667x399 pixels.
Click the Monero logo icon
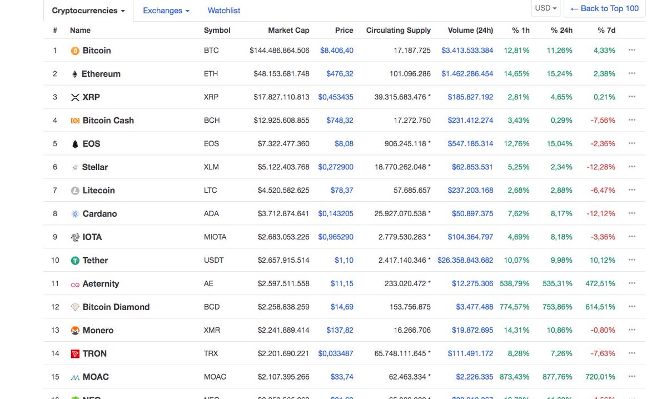[75, 331]
